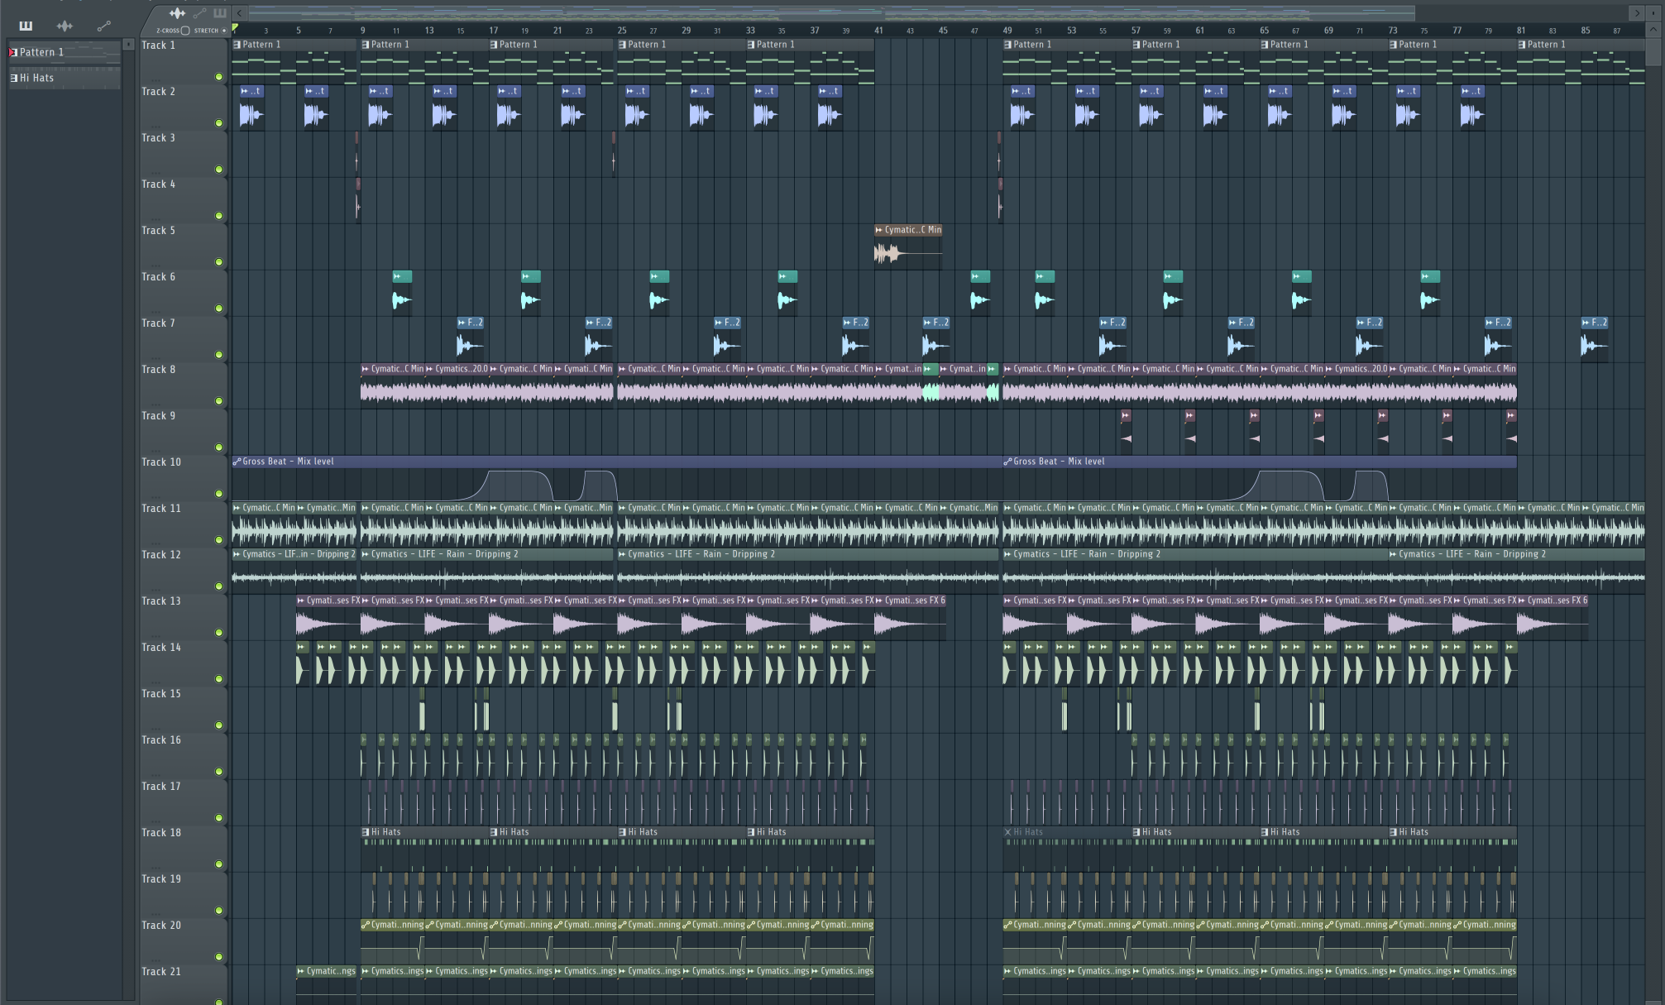Mute Track 14 with its green LED
This screenshot has width=1665, height=1005.
[x=219, y=679]
